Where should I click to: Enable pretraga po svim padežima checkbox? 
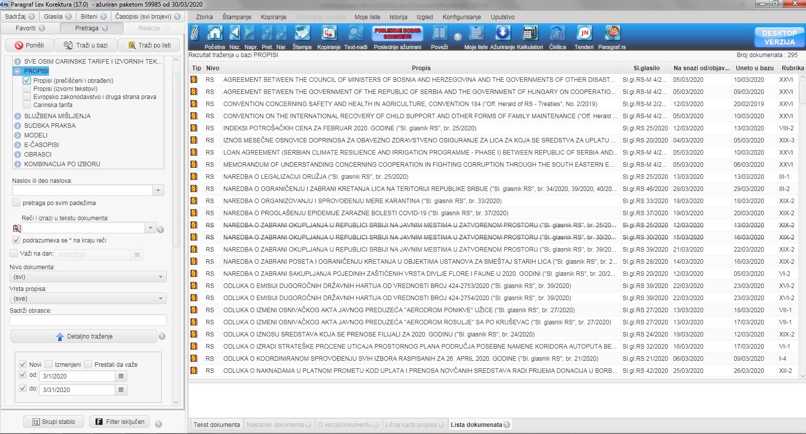click(x=16, y=203)
